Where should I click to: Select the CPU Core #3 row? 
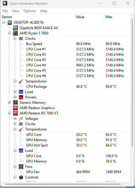coord(65,60)
